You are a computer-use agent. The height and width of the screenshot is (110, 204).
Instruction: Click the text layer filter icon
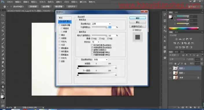point(190,55)
